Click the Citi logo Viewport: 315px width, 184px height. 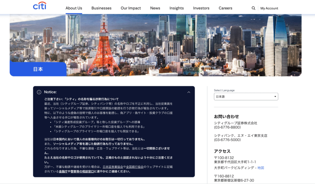point(40,6)
